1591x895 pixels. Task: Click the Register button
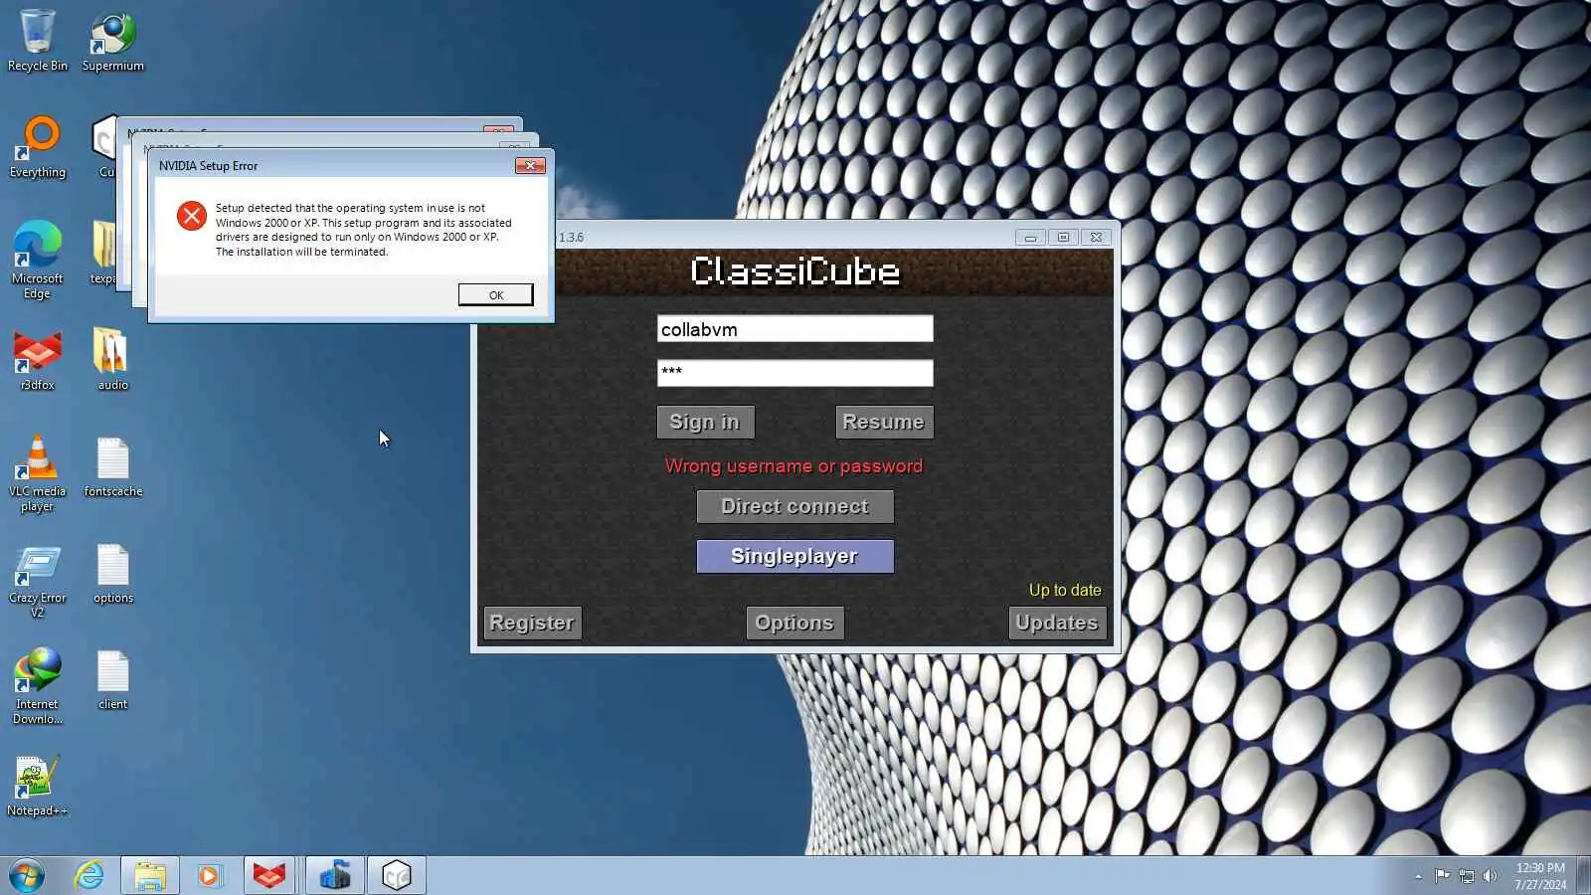pyautogui.click(x=532, y=623)
